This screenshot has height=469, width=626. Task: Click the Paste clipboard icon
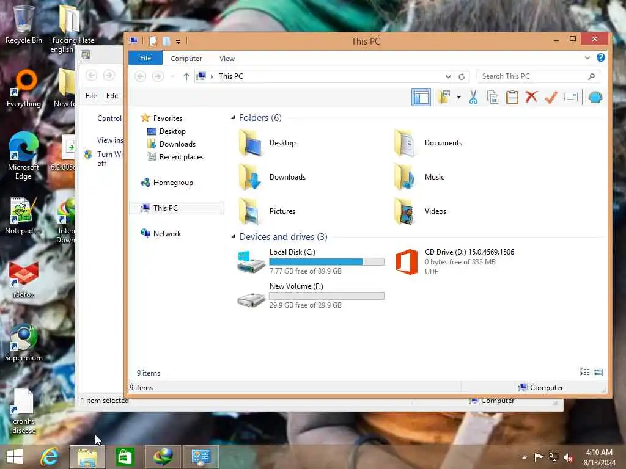click(512, 97)
